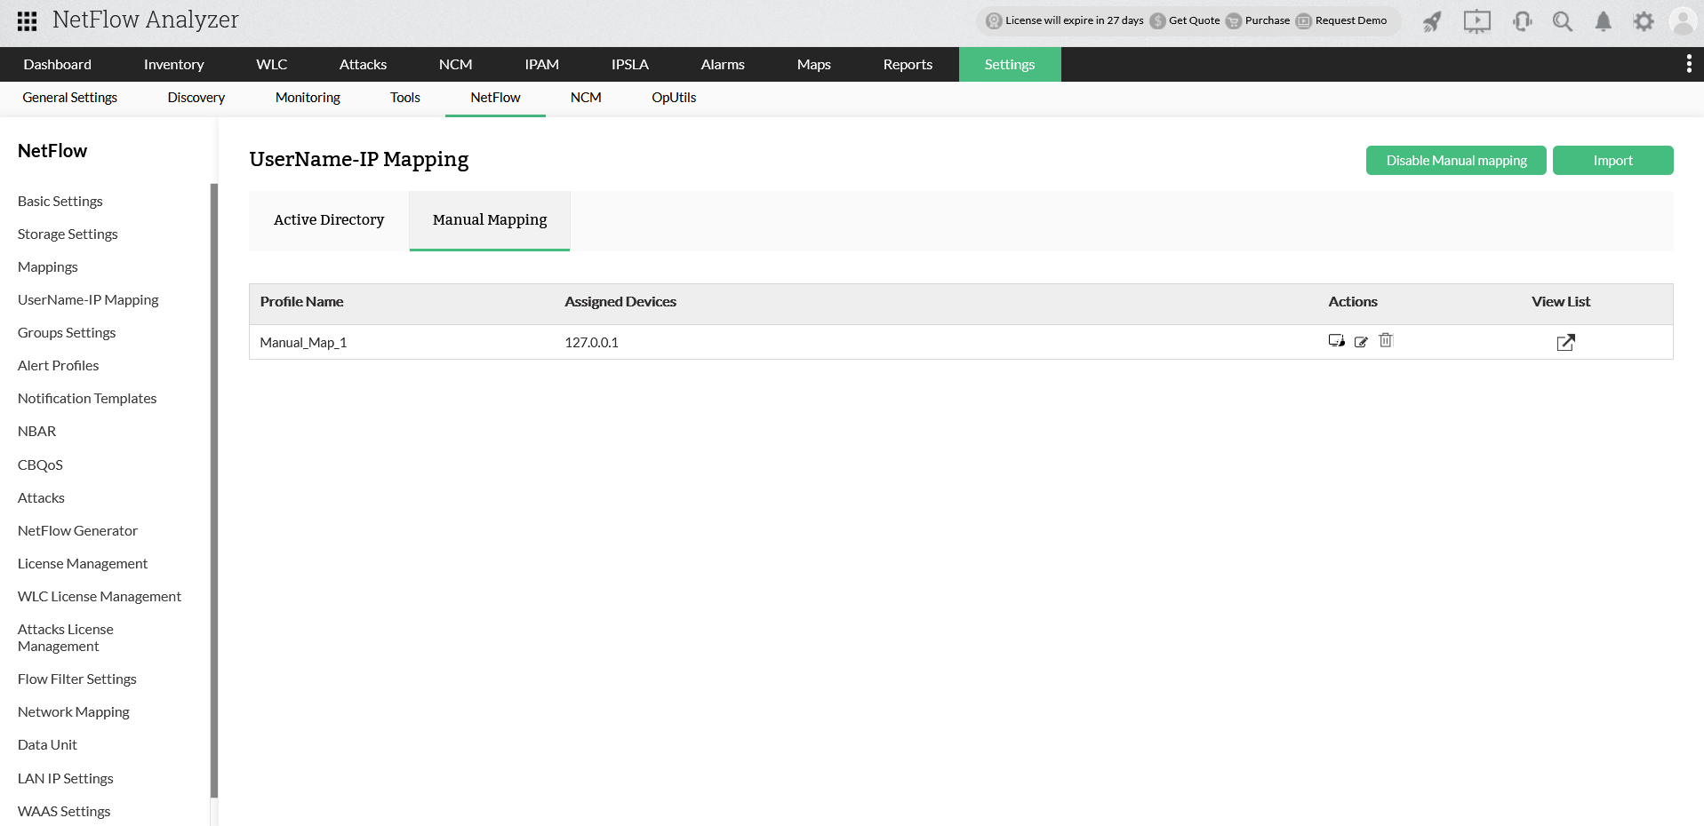Open Notification Templates in the sidebar
The width and height of the screenshot is (1704, 826).
(87, 399)
